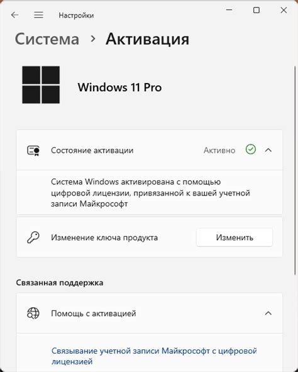Click the Windows 11 logo
The height and width of the screenshot is (372, 298).
(x=41, y=85)
